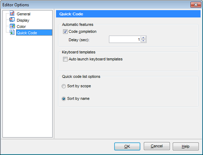Select the Sort by scope option
This screenshot has height=155, width=203.
point(64,86)
